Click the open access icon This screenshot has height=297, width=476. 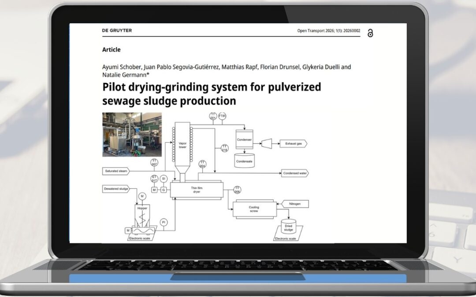click(x=371, y=33)
